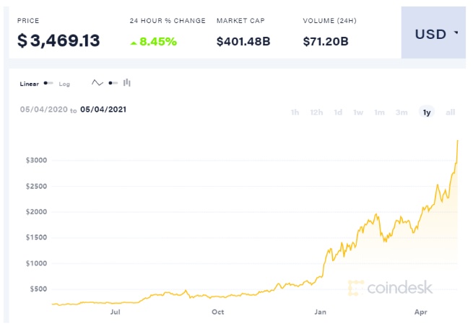Image resolution: width=473 pixels, height=334 pixels.
Task: Click the 05/04/2020 start date
Action: coord(43,110)
